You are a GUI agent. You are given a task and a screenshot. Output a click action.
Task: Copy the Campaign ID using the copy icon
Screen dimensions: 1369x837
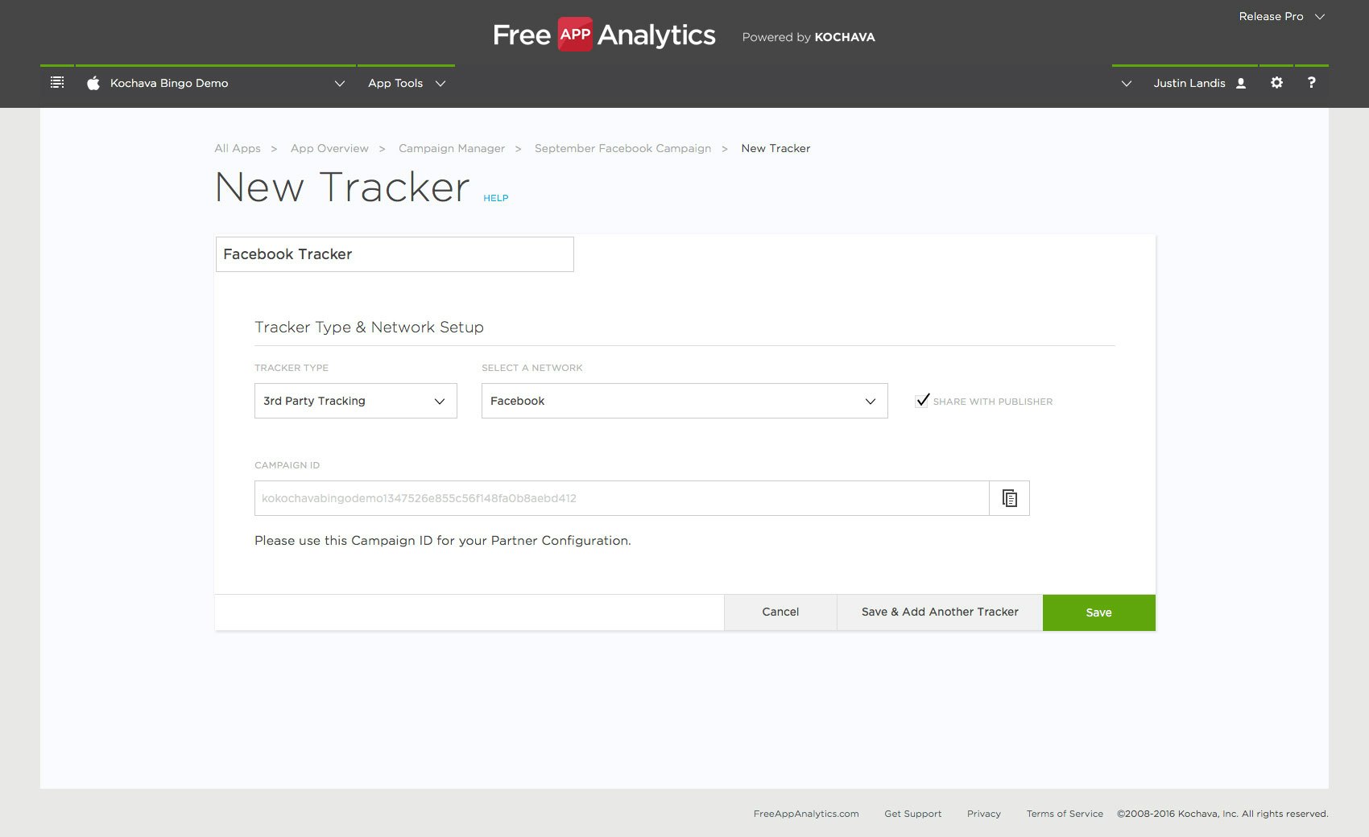click(x=1009, y=498)
